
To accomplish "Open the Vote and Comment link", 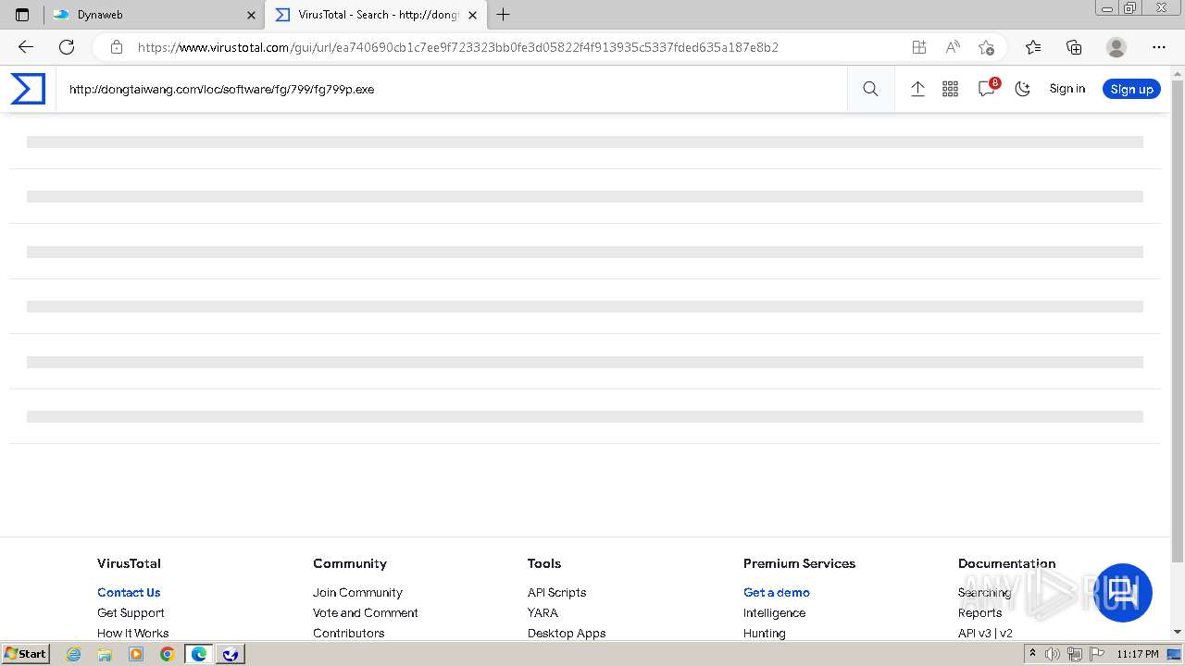I will (x=366, y=612).
